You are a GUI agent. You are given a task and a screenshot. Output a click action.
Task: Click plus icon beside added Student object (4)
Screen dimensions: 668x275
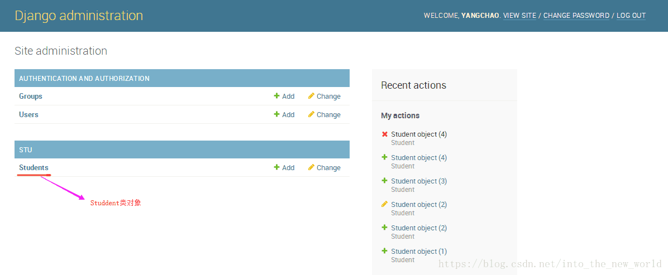[x=385, y=157]
